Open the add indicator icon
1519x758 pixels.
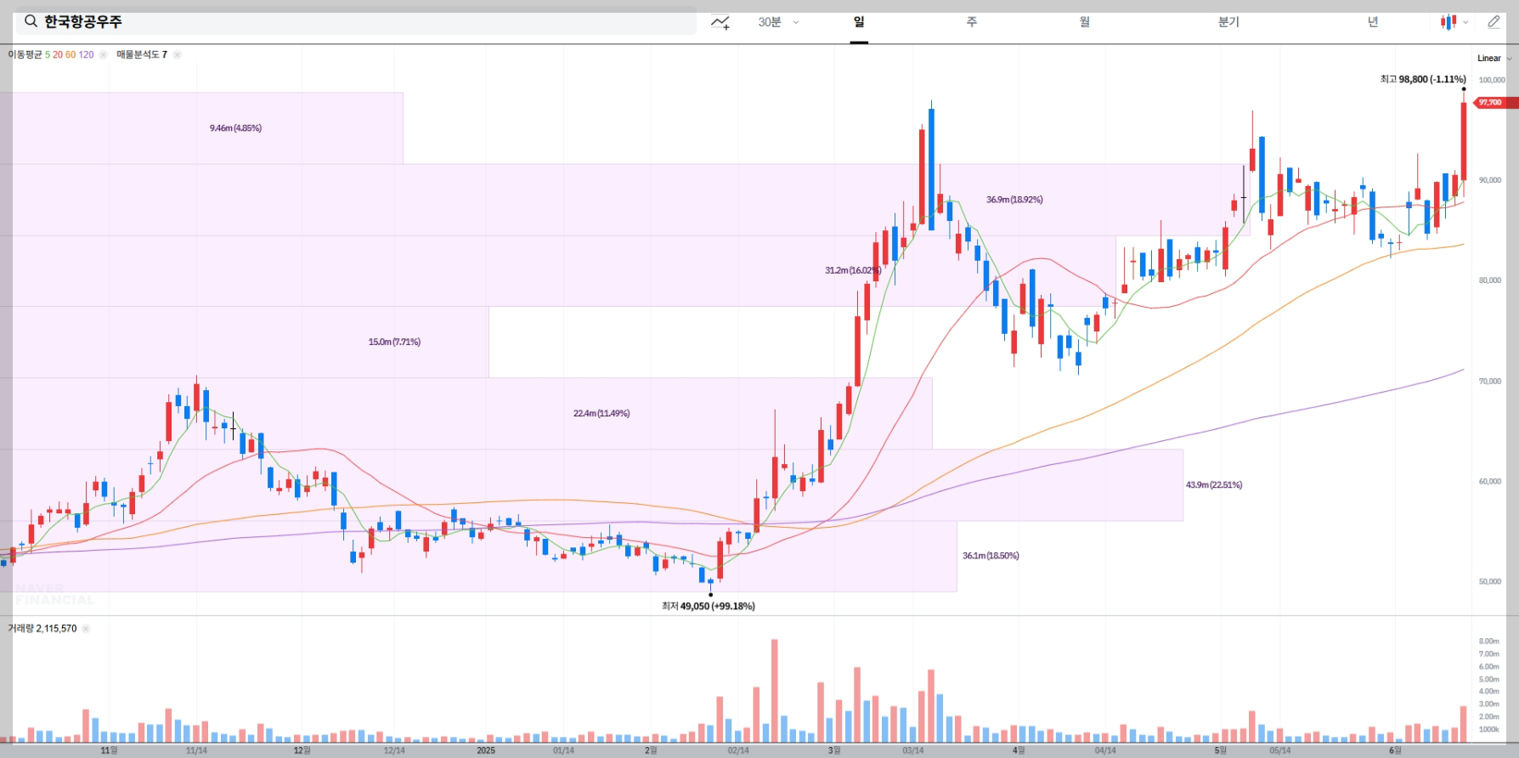(720, 22)
